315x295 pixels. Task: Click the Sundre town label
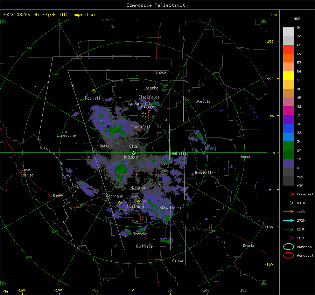click(x=106, y=145)
